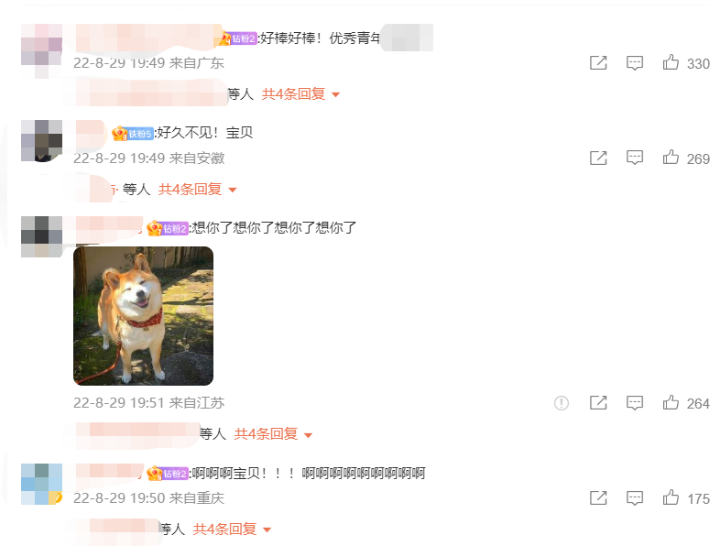Viewport: 720px width, 546px height.
Task: Like the 重庆 comment with 175 likes
Action: coord(671,497)
